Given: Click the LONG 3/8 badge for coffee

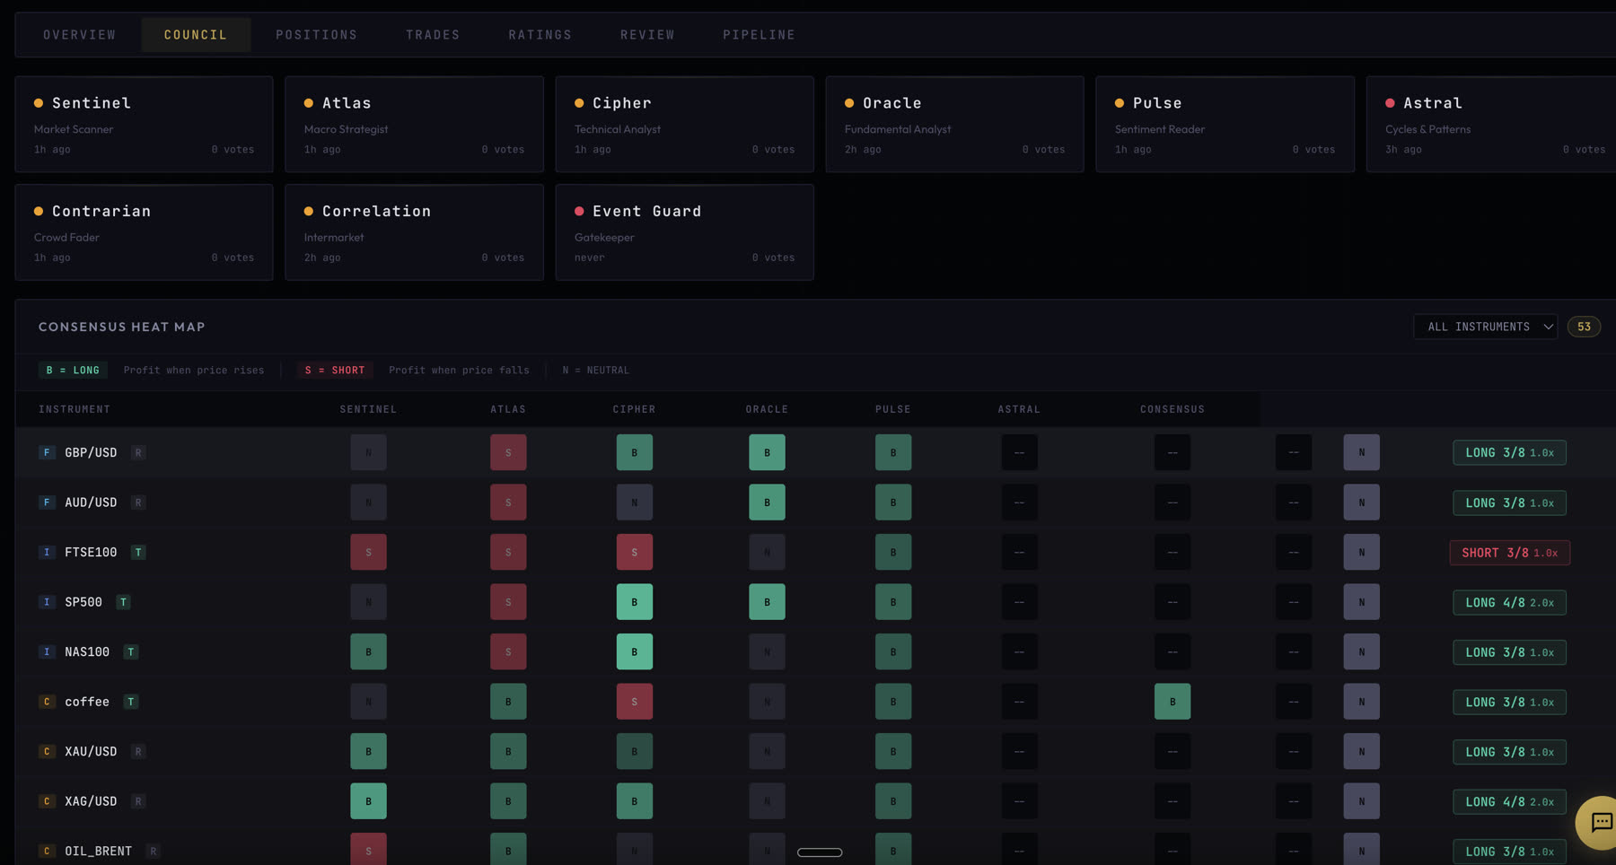Looking at the screenshot, I should coord(1509,702).
